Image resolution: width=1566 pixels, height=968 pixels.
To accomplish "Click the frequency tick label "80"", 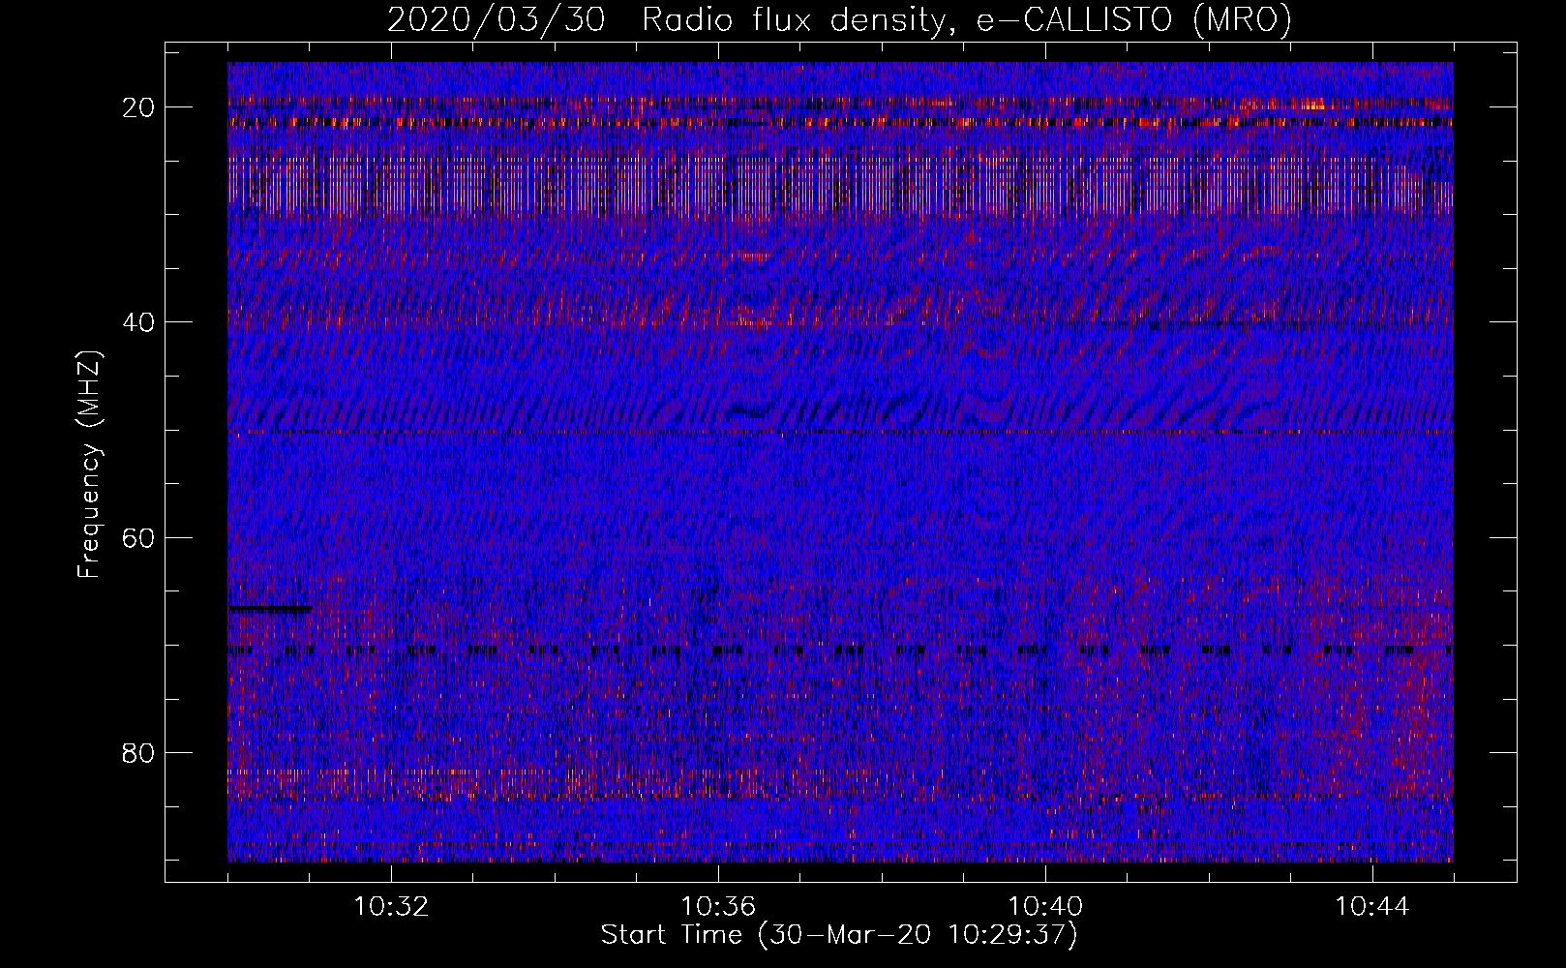I will 138,752.
